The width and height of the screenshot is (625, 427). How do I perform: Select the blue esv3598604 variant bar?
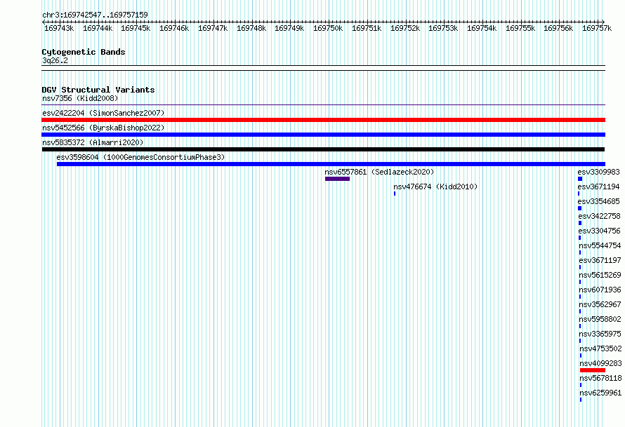coord(331,164)
